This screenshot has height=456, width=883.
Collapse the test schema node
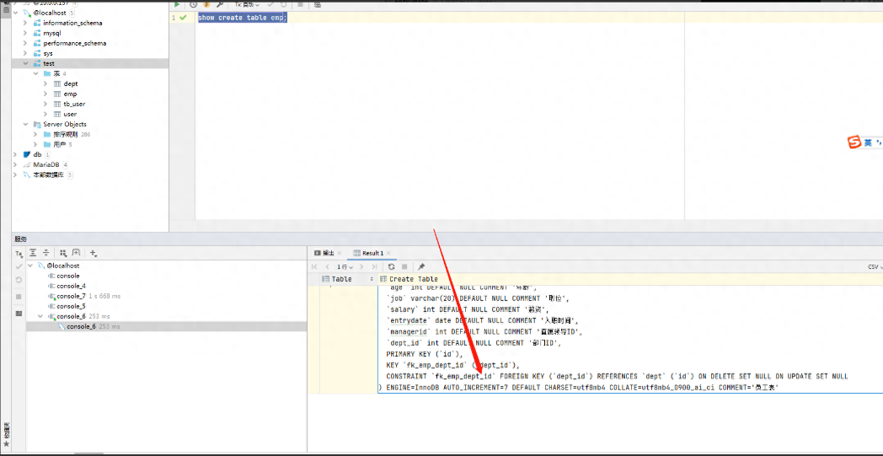tap(25, 64)
